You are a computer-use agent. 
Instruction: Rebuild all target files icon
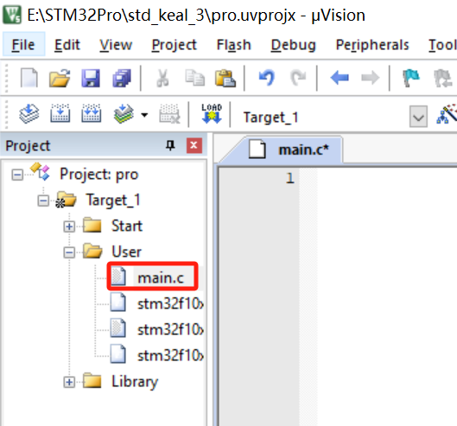91,113
